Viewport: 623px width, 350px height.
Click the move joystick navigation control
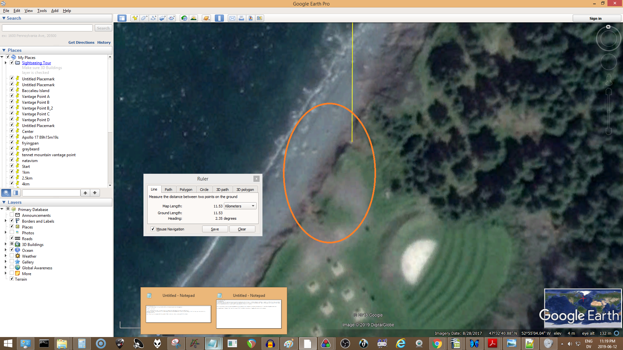(x=608, y=62)
